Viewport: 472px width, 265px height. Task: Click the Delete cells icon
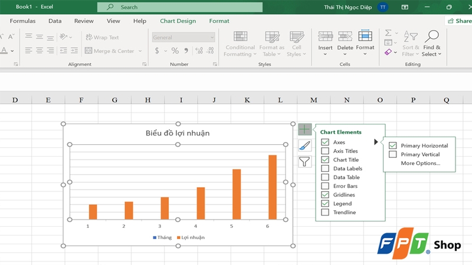tap(345, 37)
